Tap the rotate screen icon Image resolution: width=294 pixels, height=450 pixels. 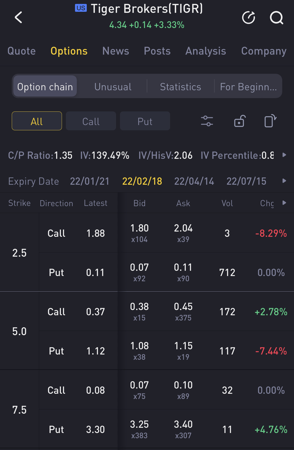pos(270,121)
